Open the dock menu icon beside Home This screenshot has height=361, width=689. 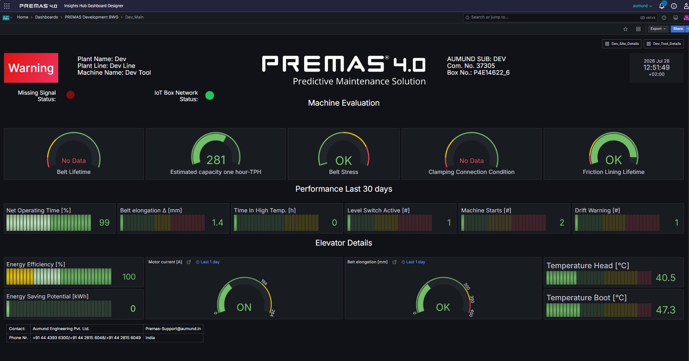coord(7,17)
